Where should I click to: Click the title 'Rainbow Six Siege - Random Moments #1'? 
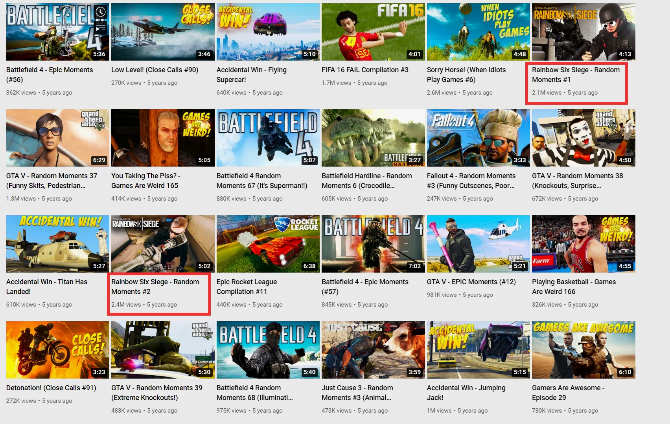(576, 75)
